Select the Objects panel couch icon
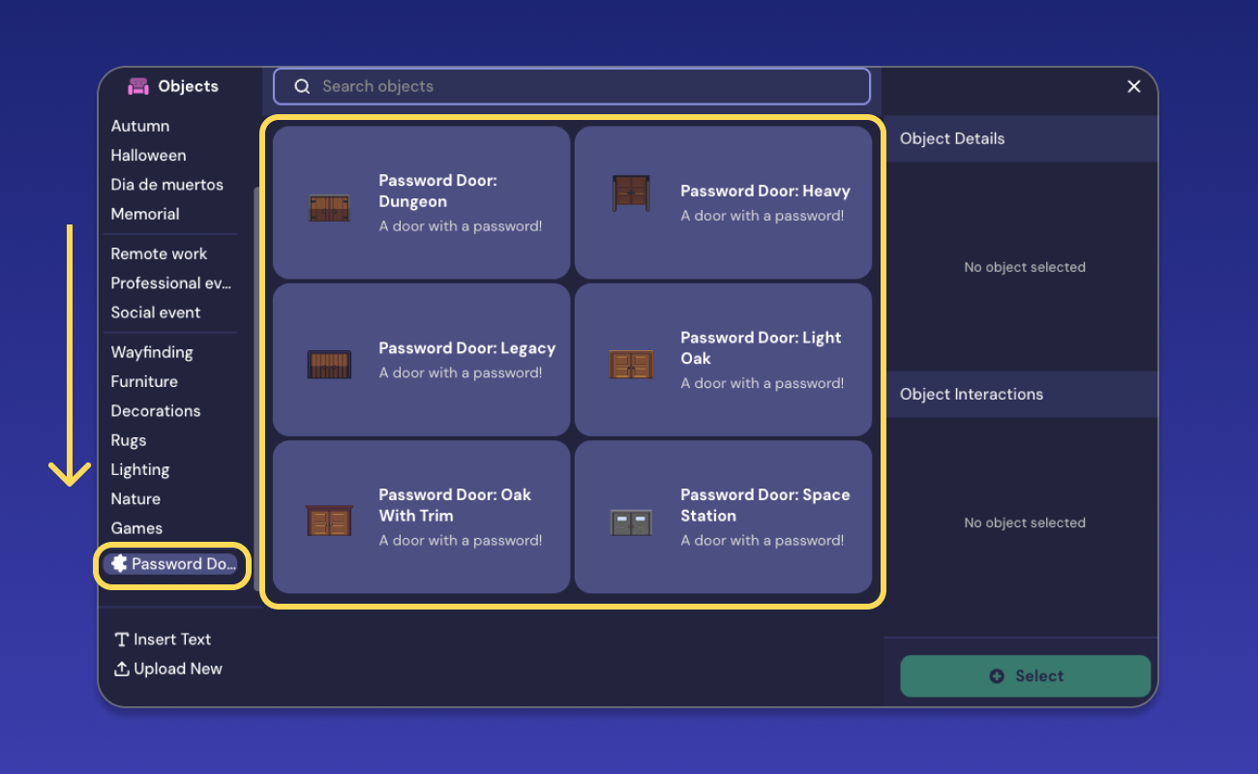 click(x=138, y=86)
